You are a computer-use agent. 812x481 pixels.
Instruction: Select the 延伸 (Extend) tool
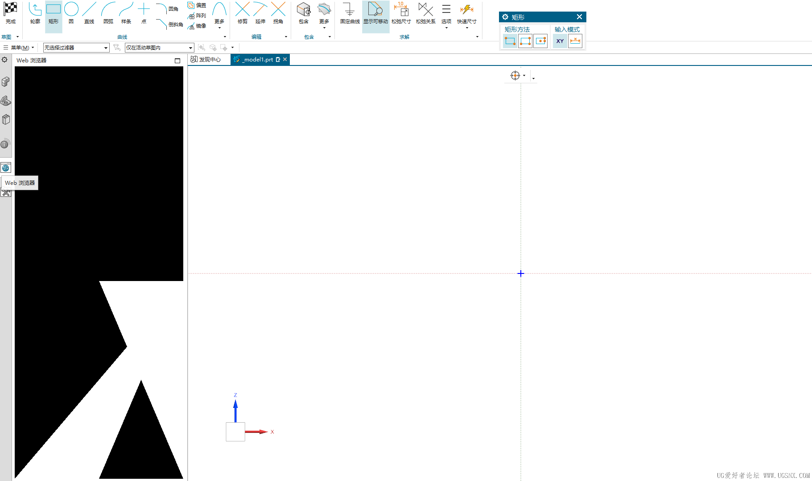point(260,13)
